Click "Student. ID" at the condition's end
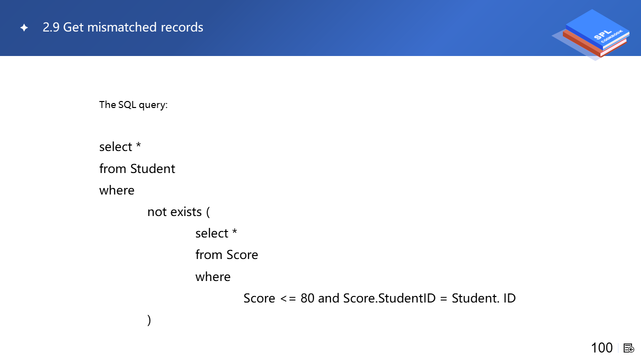This screenshot has height=360, width=641. point(483,298)
